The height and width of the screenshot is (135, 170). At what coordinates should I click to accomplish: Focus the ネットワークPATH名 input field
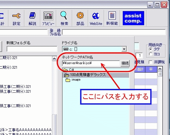pos(91,63)
